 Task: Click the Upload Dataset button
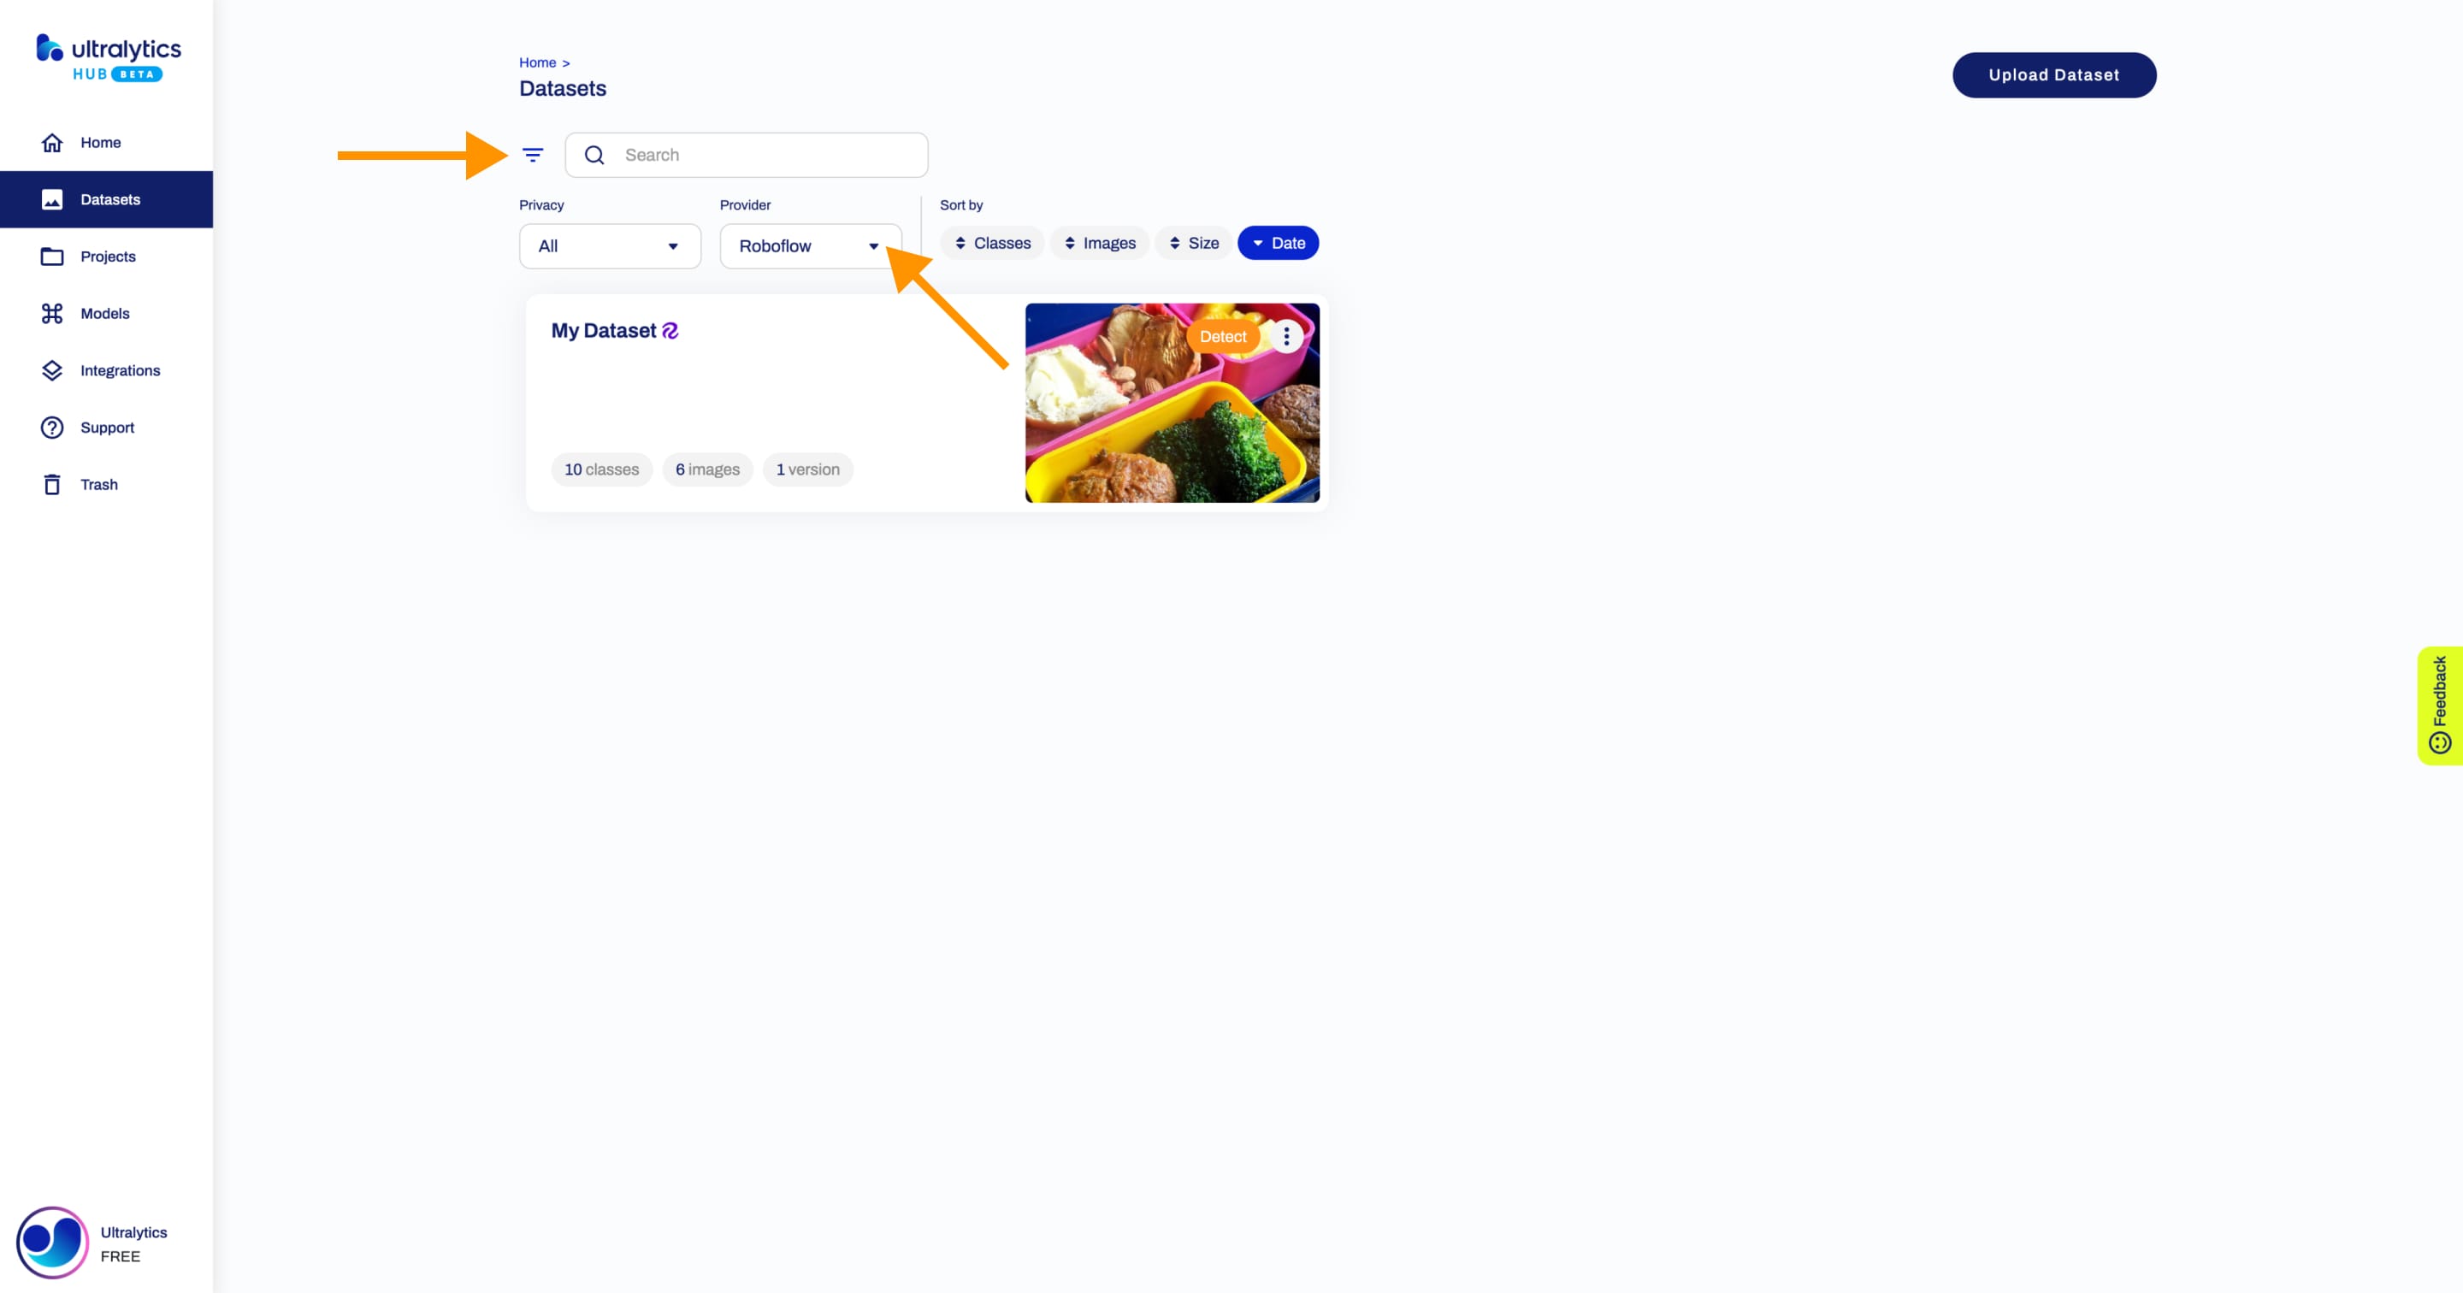click(2054, 75)
